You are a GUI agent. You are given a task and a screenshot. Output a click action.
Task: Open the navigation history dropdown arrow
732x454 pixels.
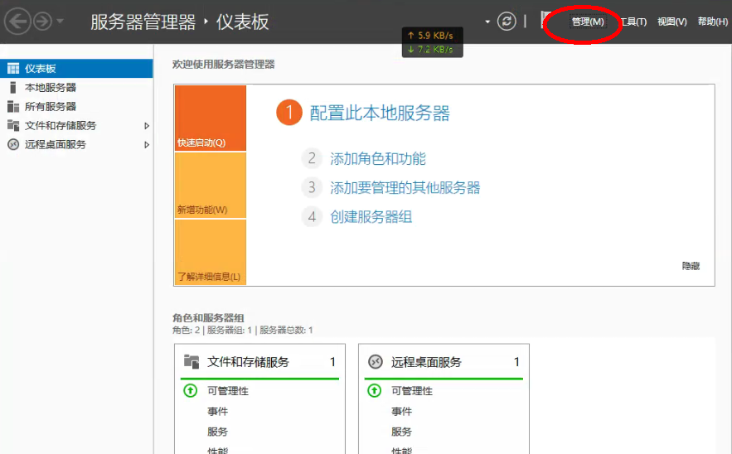pos(61,22)
